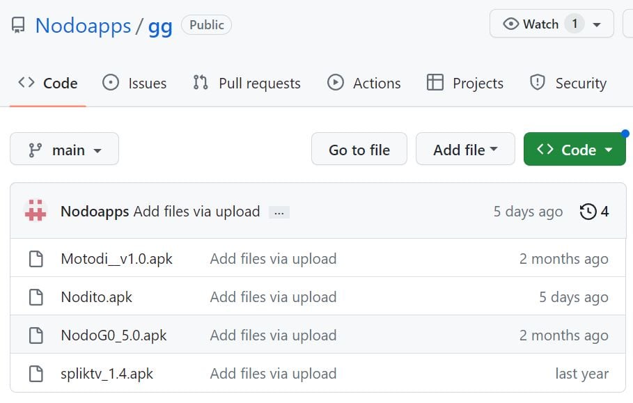Click the Go to file button
Screen dimensions: 633x403
(359, 149)
